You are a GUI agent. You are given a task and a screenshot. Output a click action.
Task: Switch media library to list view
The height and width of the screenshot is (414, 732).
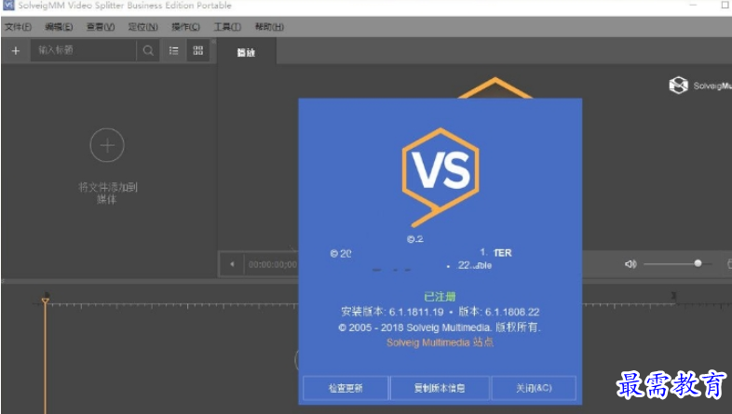point(173,50)
